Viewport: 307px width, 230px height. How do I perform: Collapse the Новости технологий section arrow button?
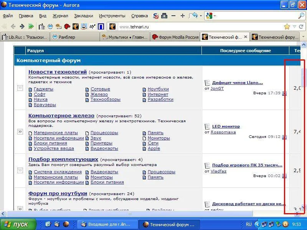click(20, 88)
